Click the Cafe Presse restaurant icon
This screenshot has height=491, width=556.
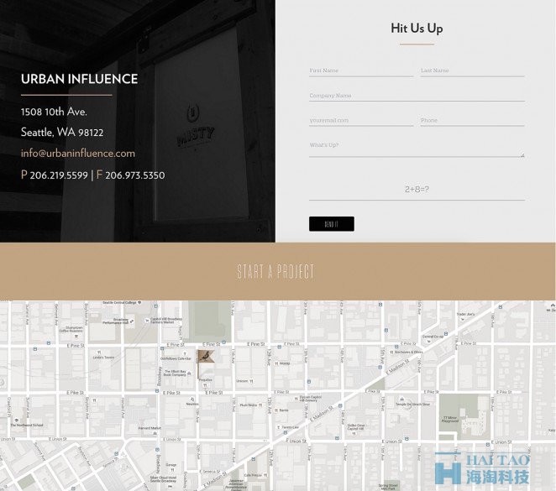tap(265, 475)
